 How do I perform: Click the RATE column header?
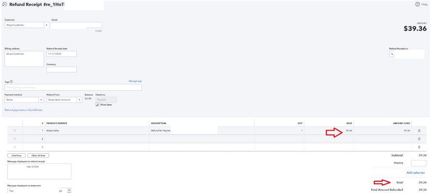click(349, 123)
